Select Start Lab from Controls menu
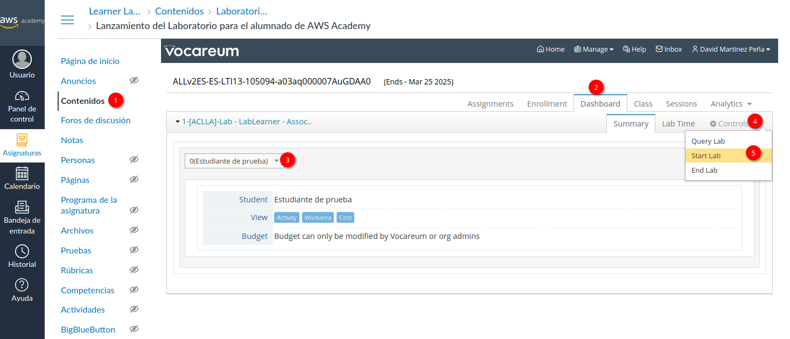Image resolution: width=790 pixels, height=339 pixels. point(706,156)
